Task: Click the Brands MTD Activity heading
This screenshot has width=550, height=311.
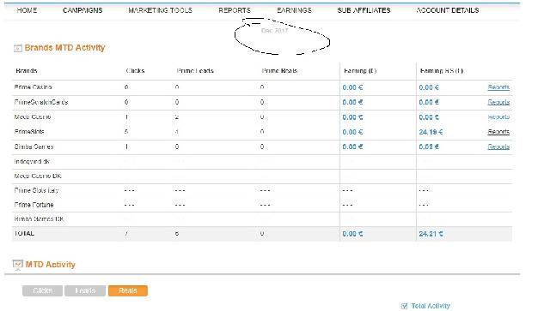Action: pyautogui.click(x=65, y=48)
